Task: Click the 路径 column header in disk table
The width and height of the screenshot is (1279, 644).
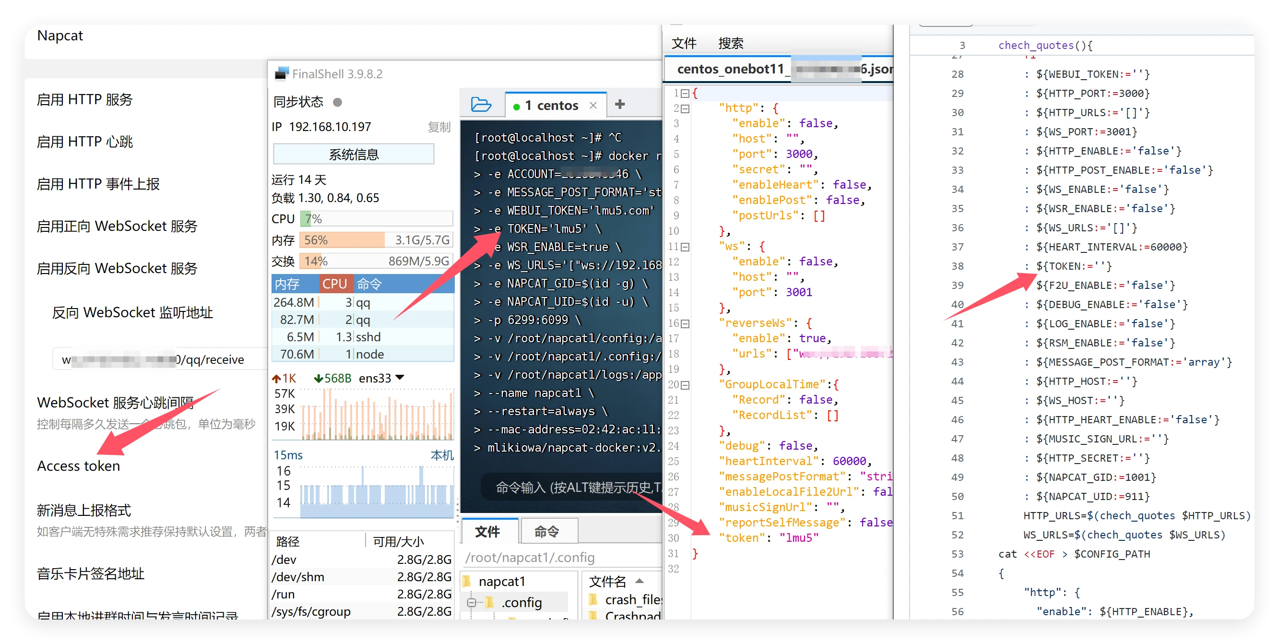Action: coord(287,541)
